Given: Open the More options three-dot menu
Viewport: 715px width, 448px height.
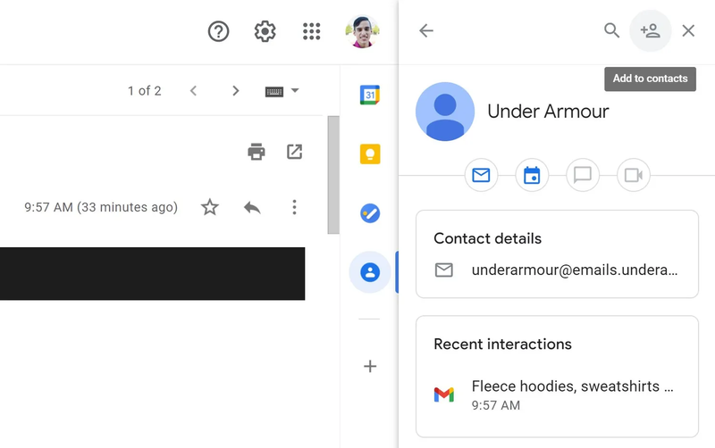Looking at the screenshot, I should point(294,207).
